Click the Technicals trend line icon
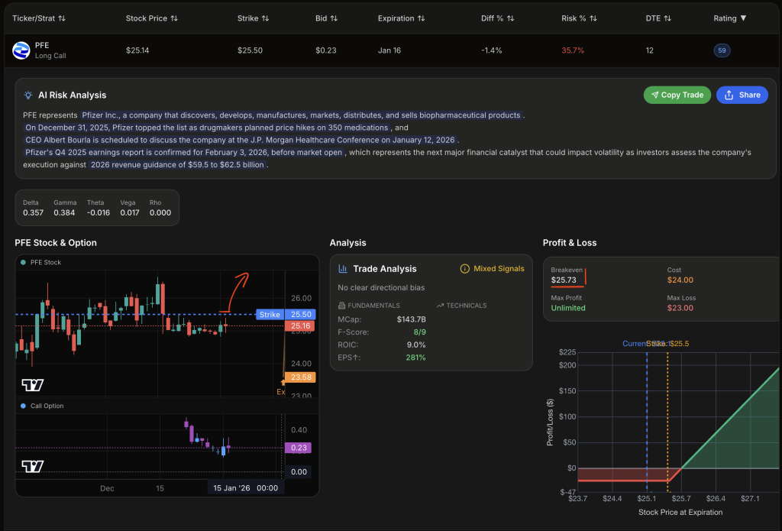Screen dimensions: 782x531 click(x=440, y=306)
